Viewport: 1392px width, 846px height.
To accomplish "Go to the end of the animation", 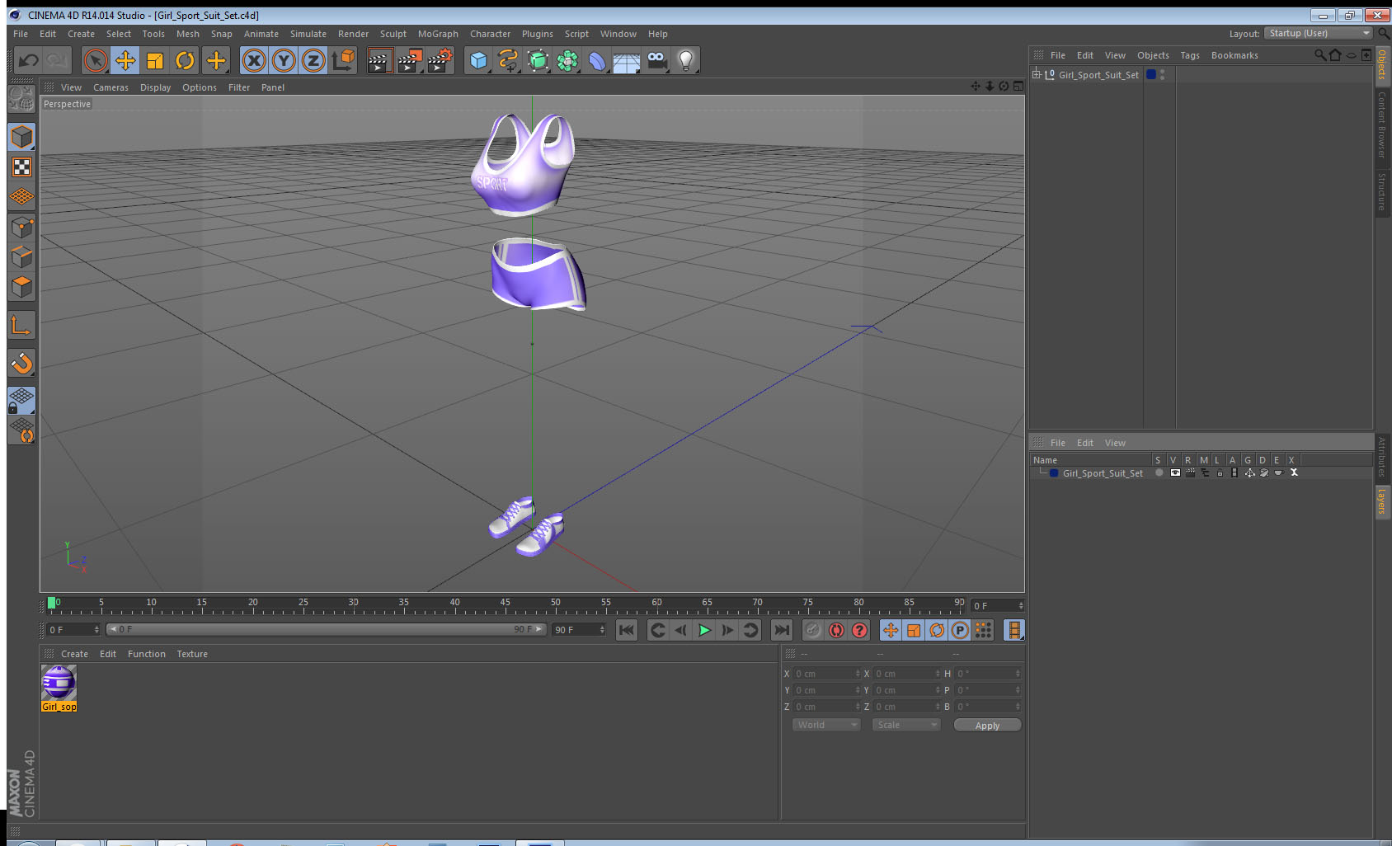I will 781,630.
